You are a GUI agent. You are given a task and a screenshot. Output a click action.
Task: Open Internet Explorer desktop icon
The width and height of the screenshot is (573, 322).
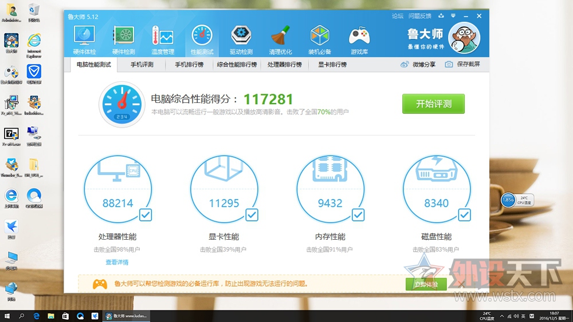pyautogui.click(x=34, y=46)
